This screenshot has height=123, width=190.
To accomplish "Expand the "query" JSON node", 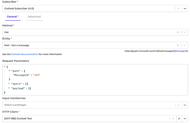I will [x=9, y=83].
